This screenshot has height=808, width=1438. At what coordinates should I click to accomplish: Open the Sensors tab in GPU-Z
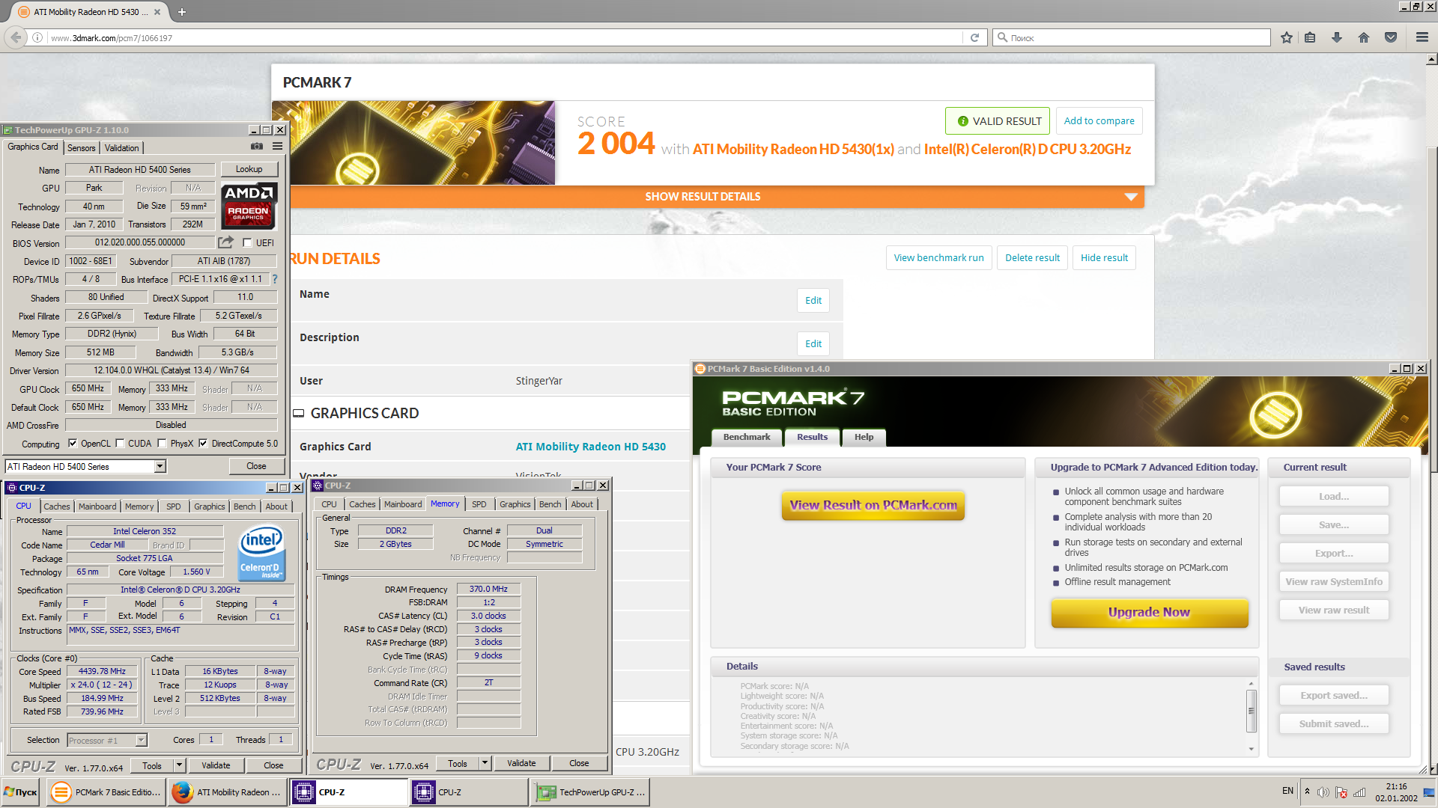click(82, 148)
